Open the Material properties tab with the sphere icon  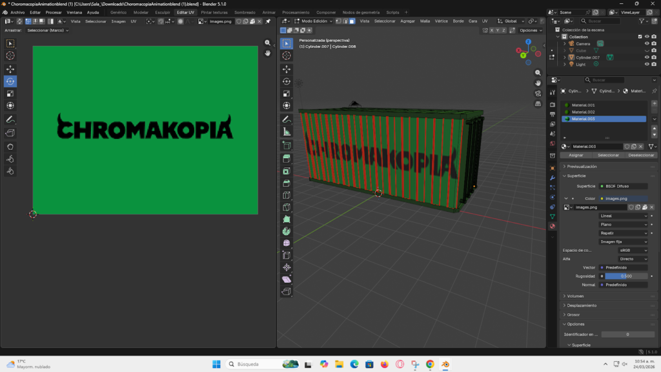coord(553,227)
